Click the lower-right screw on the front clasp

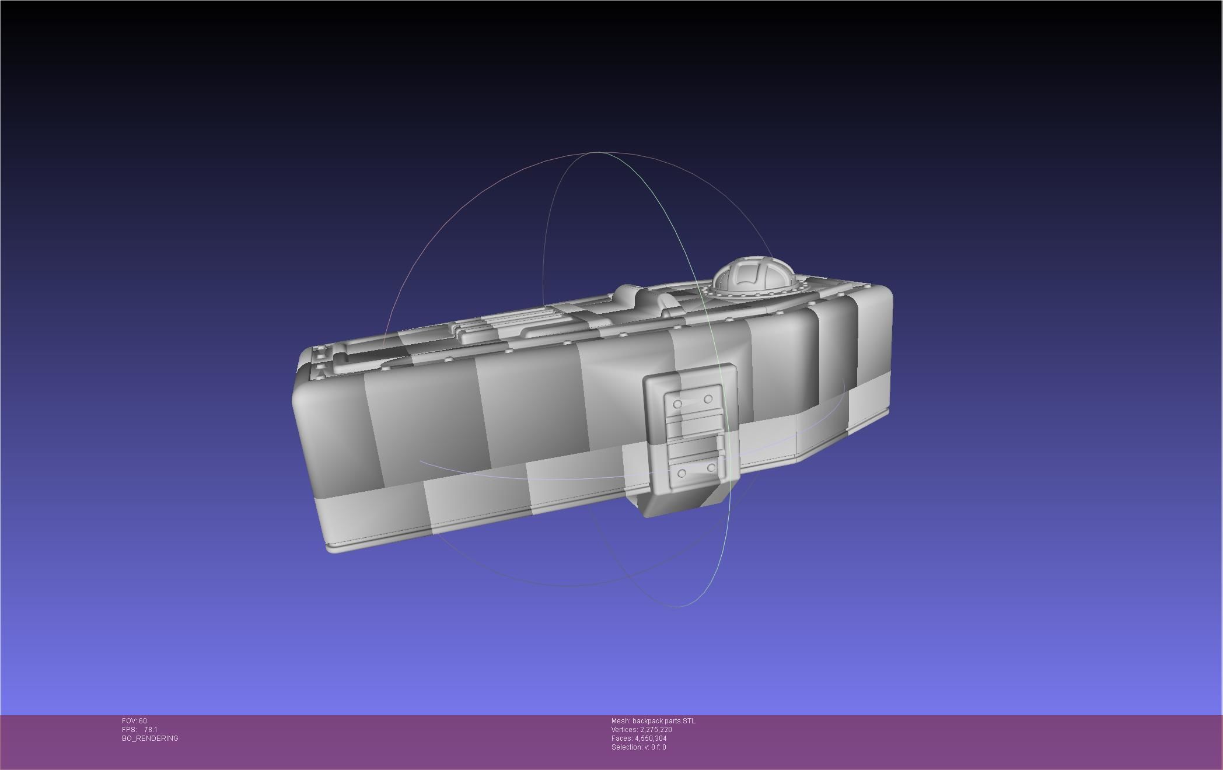[711, 468]
